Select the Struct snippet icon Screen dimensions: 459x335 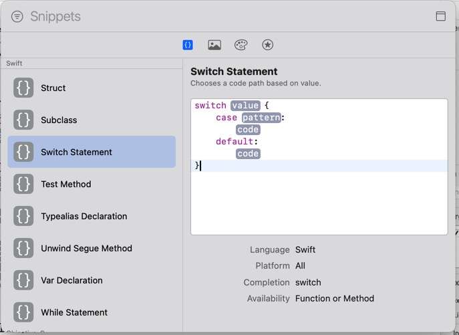click(x=23, y=88)
